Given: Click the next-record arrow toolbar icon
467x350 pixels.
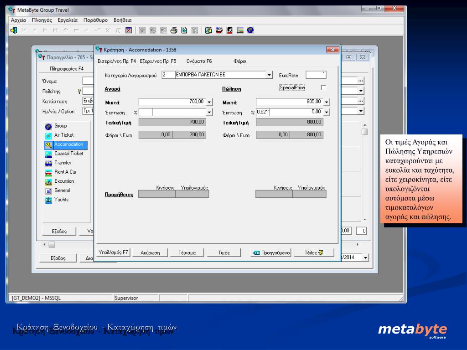Looking at the screenshot, I should point(45,30).
